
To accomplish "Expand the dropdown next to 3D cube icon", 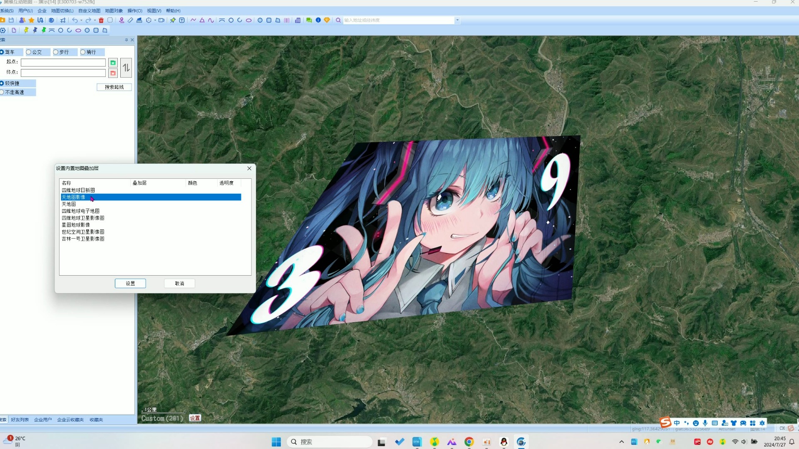I will click(155, 20).
